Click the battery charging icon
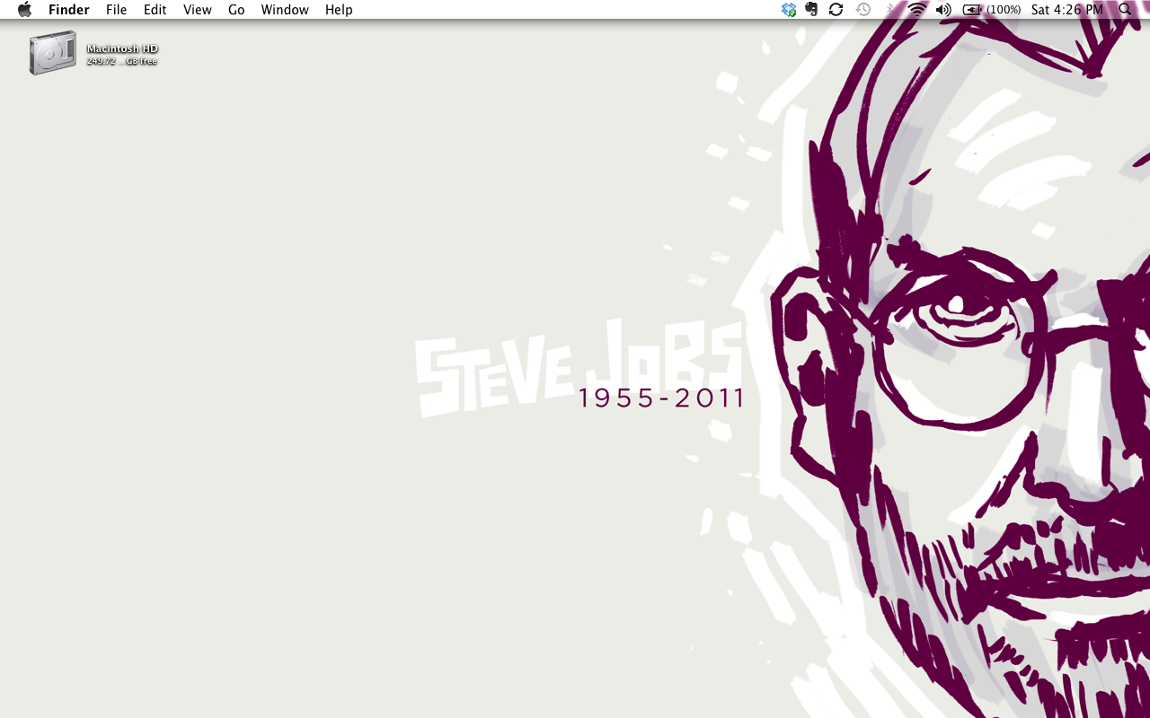The image size is (1150, 718). click(972, 10)
